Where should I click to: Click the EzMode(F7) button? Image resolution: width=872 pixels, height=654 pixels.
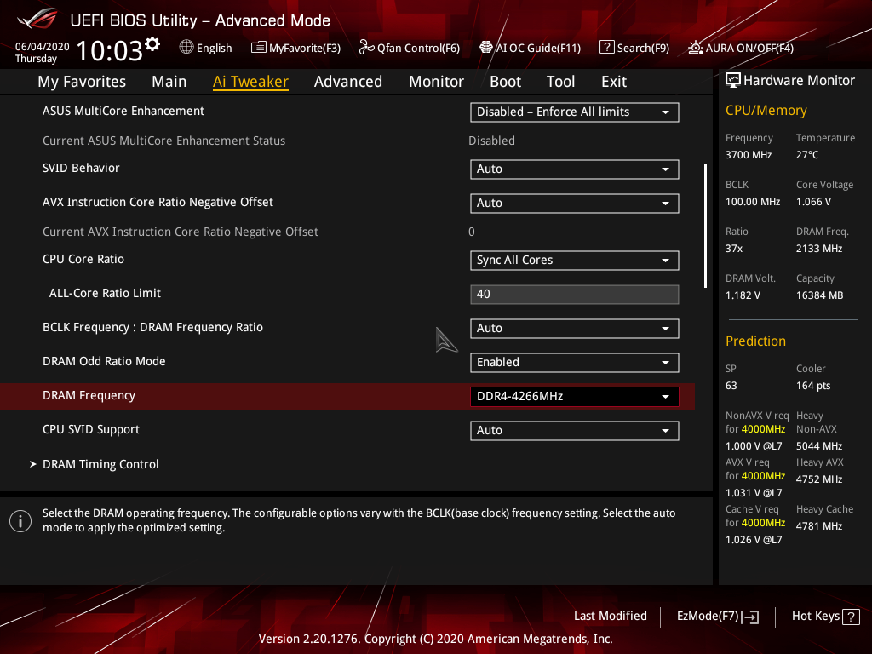718,616
